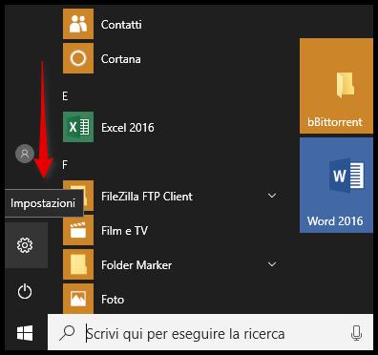The image size is (378, 355).
Task: Select the Contatti text label
Action: pos(121,25)
